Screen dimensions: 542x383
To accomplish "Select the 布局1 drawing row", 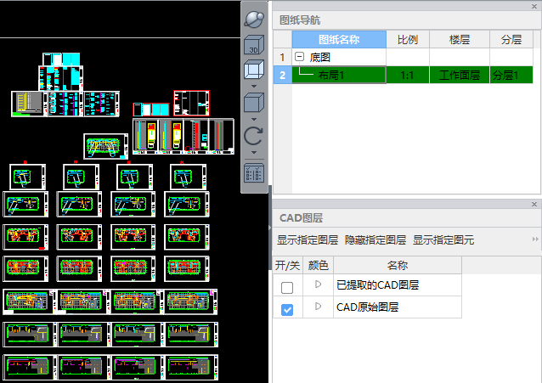I will [x=338, y=76].
